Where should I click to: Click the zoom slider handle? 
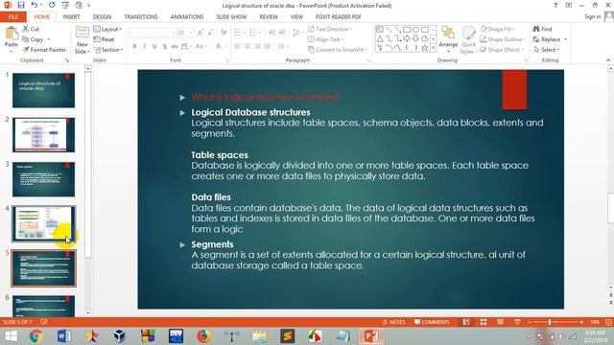550,322
